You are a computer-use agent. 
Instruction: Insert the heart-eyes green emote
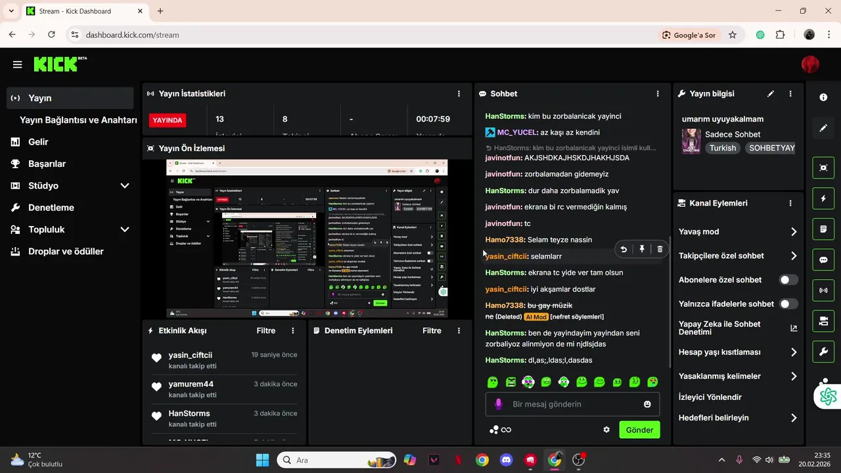(652, 382)
